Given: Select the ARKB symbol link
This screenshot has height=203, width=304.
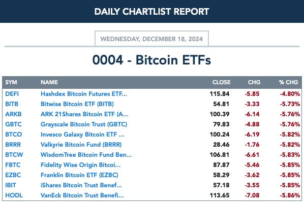Looking at the screenshot, I should pos(13,114).
